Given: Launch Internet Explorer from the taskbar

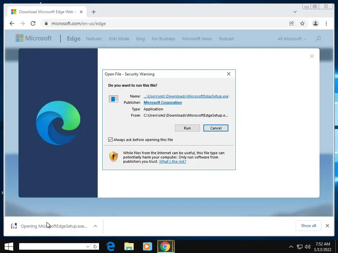Looking at the screenshot, I should pos(111,246).
